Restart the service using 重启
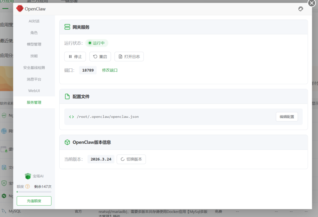 100,56
